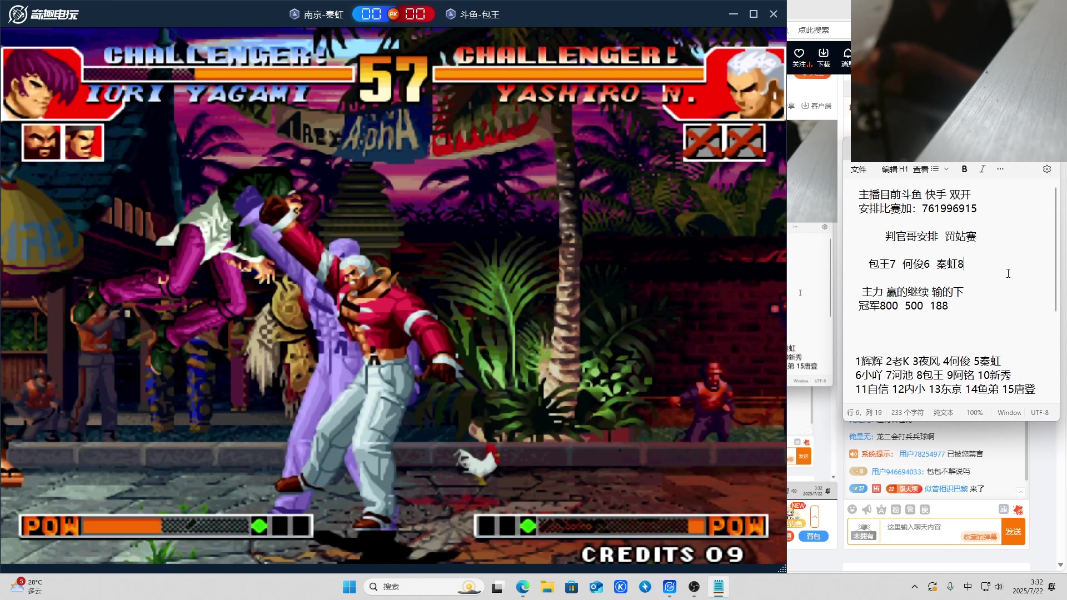Viewport: 1067px width, 600px height.
Task: Click the Notepad vertical scrollbar
Action: [1055, 250]
